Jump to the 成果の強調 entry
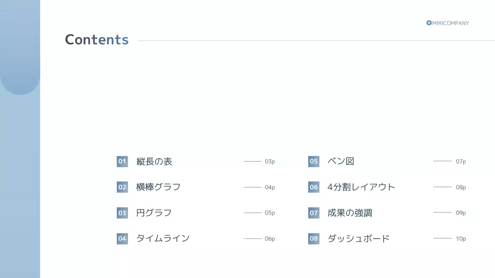The height and width of the screenshot is (278, 495). [350, 213]
